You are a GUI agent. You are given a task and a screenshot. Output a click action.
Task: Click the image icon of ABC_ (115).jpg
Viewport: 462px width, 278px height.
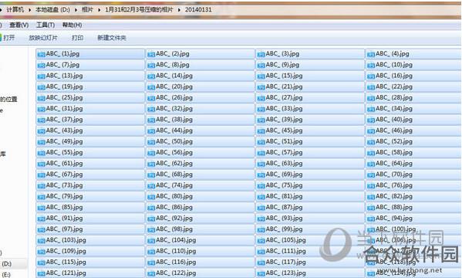(x=41, y=263)
